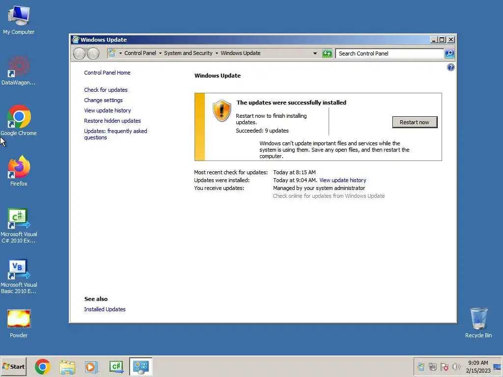
Task: Expand the arrow after Control Panel breadcrumb
Action: 161,53
